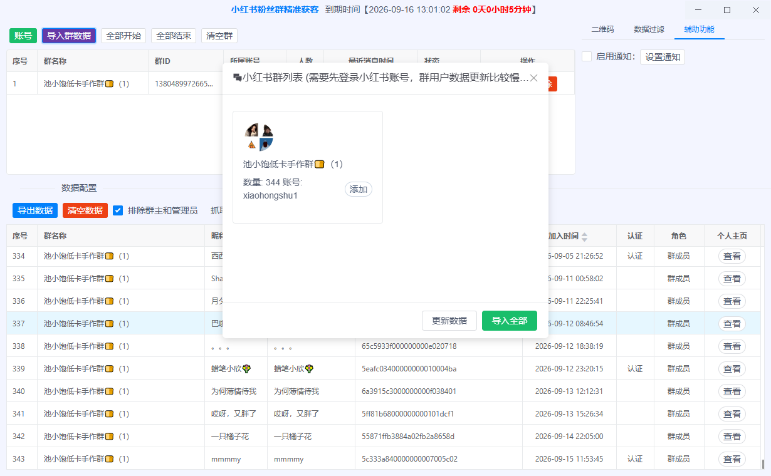Click the 添加 button in group card
Viewport: 771px width, 476px height.
359,189
